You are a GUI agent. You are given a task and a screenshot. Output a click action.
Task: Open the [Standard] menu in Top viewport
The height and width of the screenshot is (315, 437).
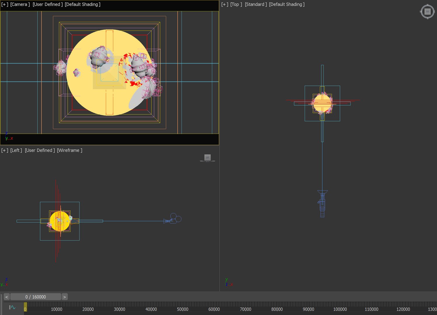point(256,4)
